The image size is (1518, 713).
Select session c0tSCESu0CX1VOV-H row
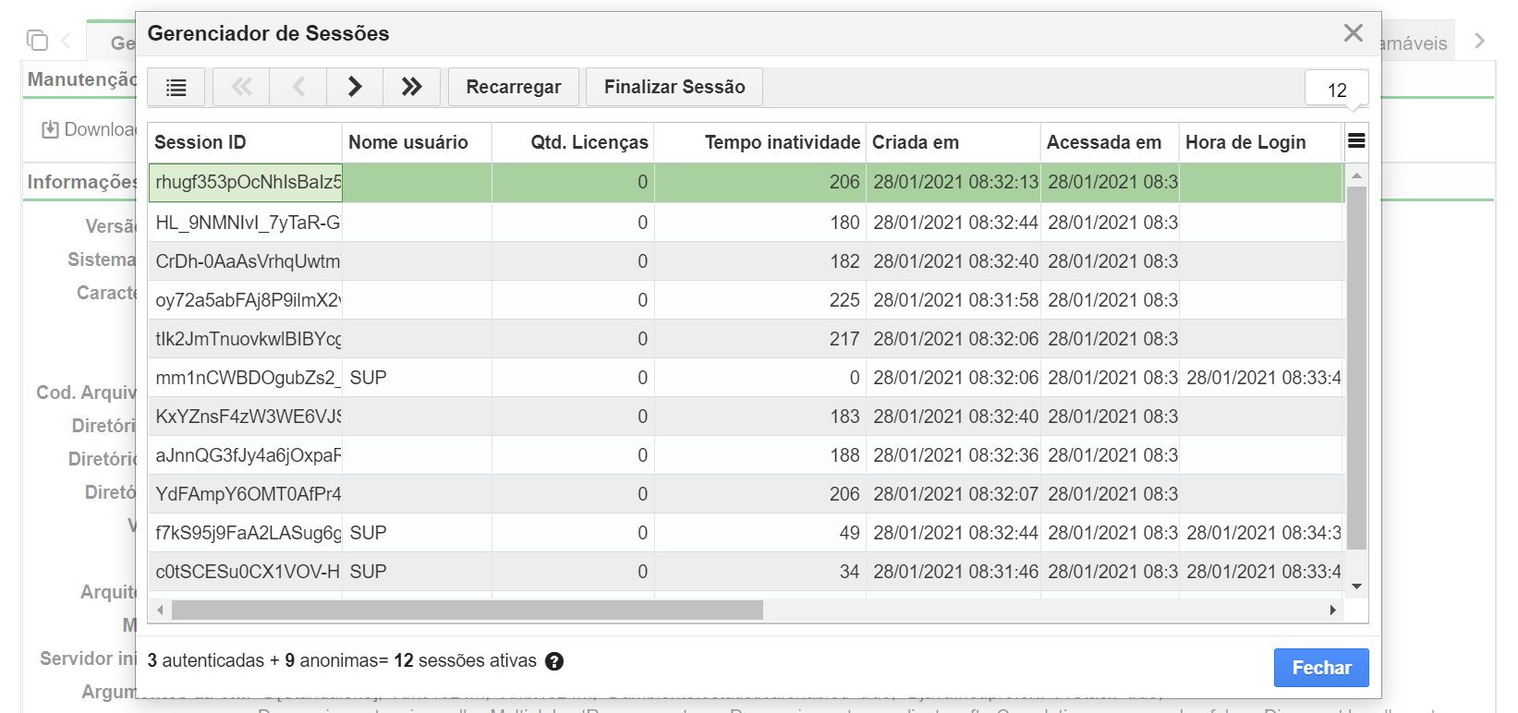tap(746, 572)
